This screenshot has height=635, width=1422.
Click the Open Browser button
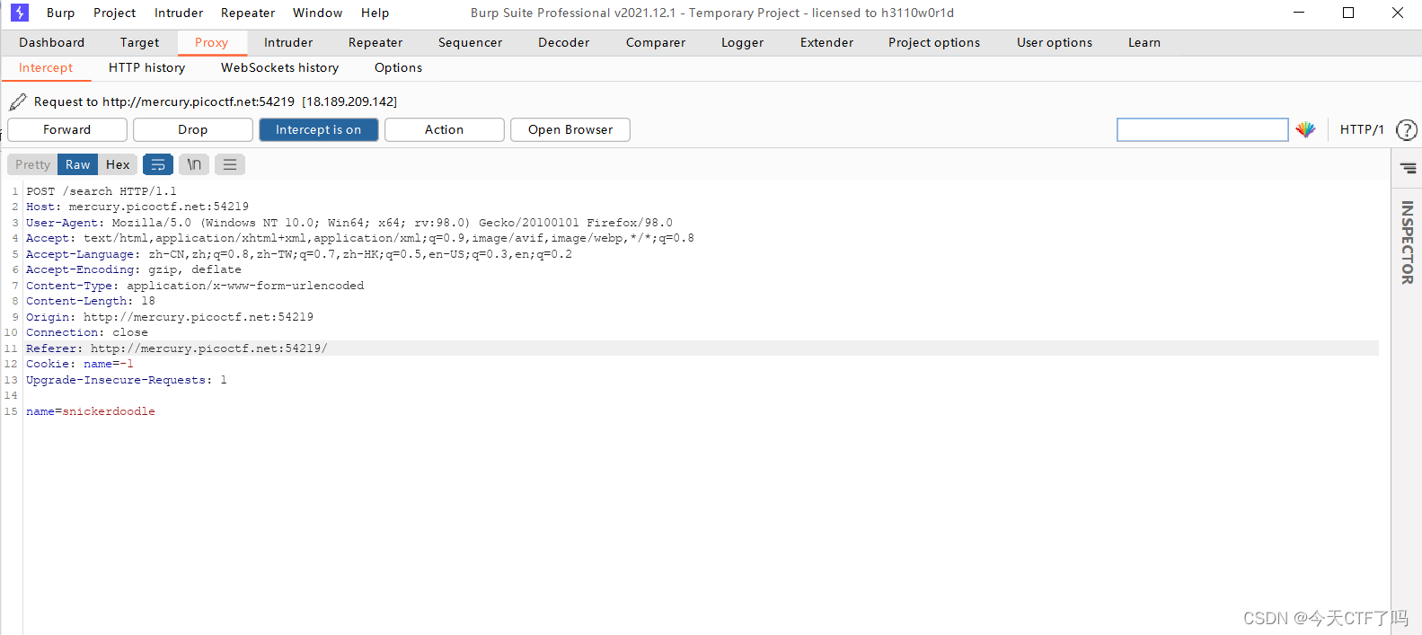pyautogui.click(x=570, y=129)
